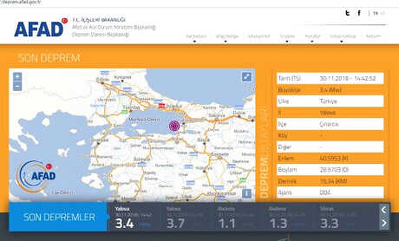Open the İstasyonlar menu item

(259, 36)
